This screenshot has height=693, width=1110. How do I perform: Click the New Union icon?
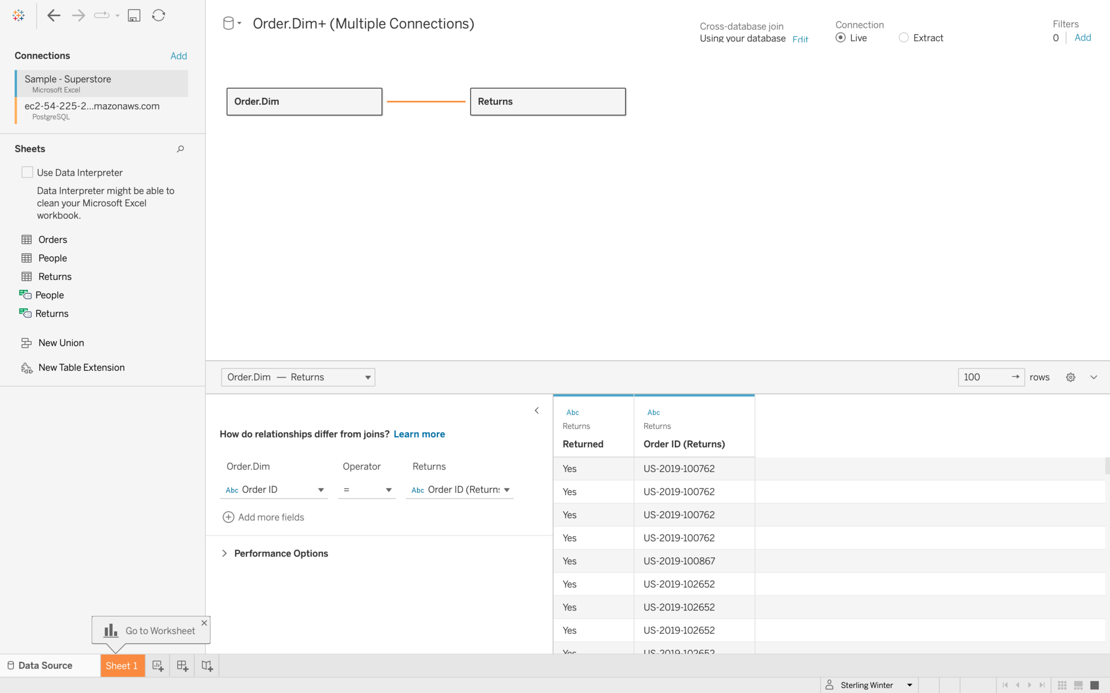pyautogui.click(x=26, y=343)
